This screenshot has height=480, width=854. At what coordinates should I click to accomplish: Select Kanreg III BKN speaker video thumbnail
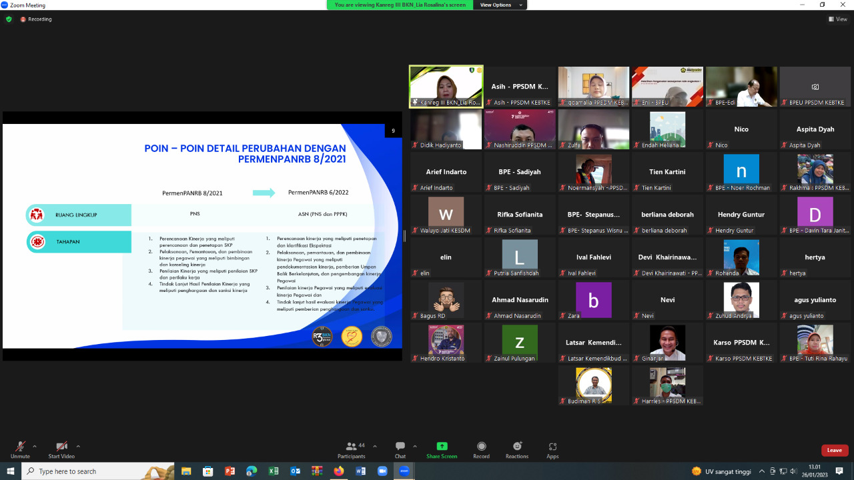click(446, 87)
